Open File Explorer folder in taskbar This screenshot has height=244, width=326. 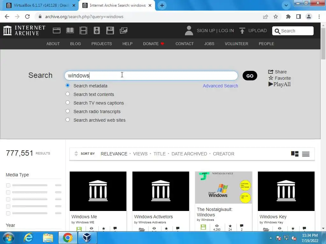[48, 238]
